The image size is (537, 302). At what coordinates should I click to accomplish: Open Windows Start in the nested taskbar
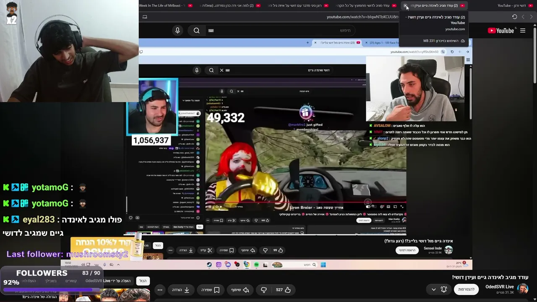tap(323, 265)
